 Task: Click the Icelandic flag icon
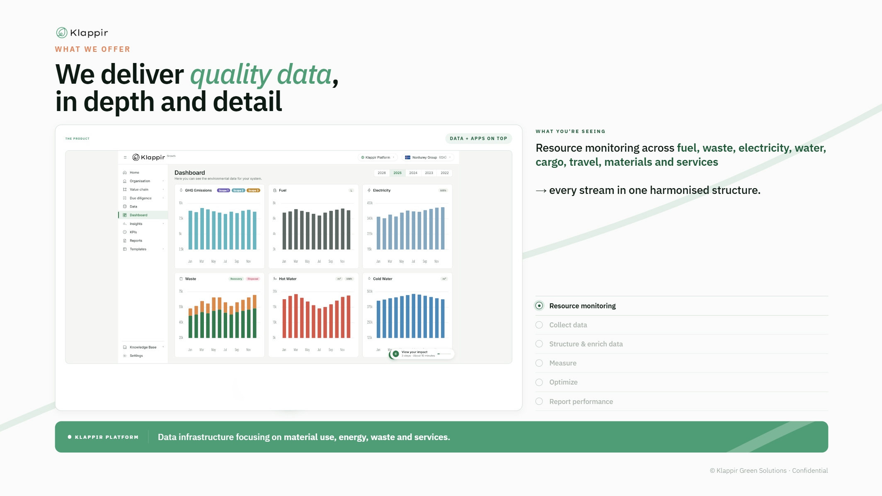[x=407, y=157]
